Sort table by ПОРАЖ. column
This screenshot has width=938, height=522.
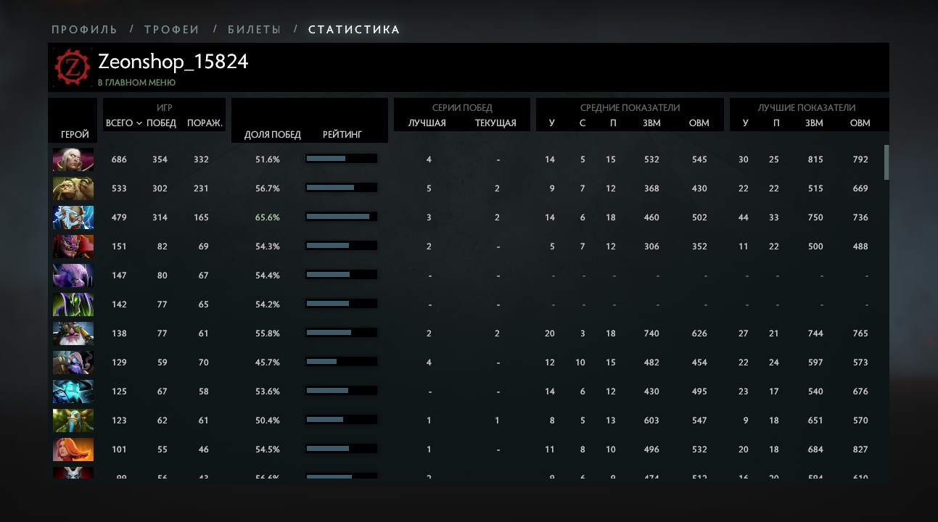point(205,123)
